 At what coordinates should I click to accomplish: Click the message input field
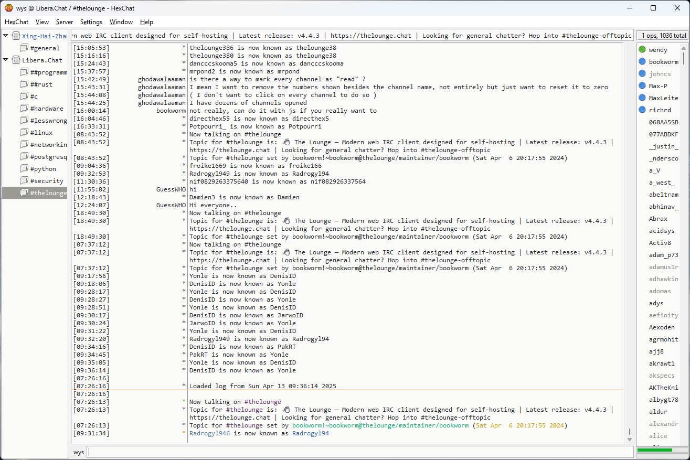tap(360, 452)
